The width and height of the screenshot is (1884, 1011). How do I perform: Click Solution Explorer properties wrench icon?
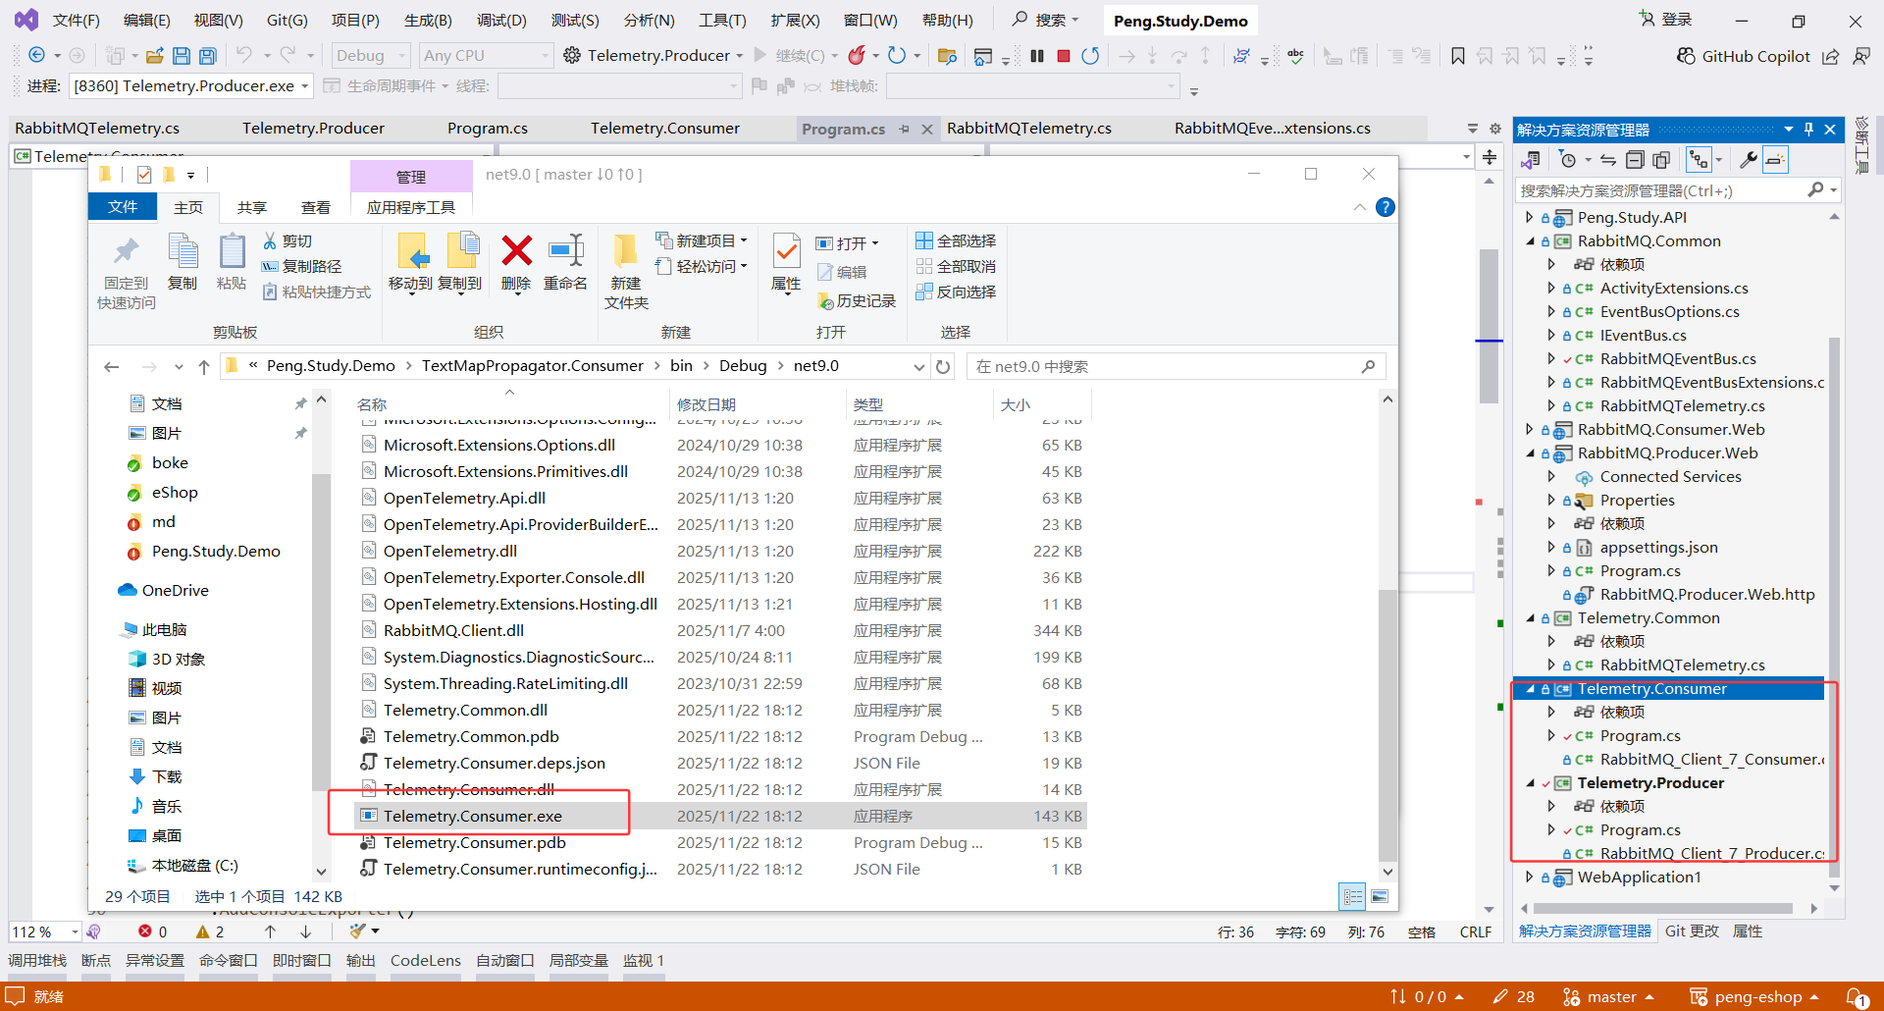(1749, 160)
